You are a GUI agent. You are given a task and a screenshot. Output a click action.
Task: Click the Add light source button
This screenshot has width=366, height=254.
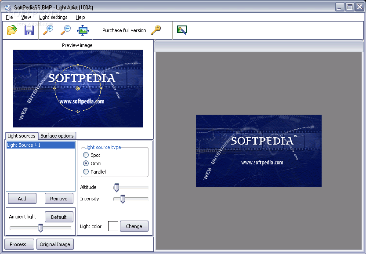(x=22, y=199)
